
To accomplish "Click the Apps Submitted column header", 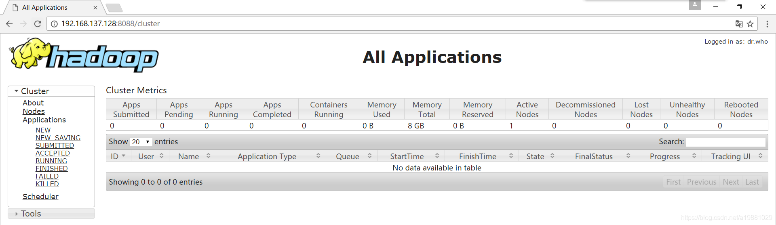I will coord(131,109).
